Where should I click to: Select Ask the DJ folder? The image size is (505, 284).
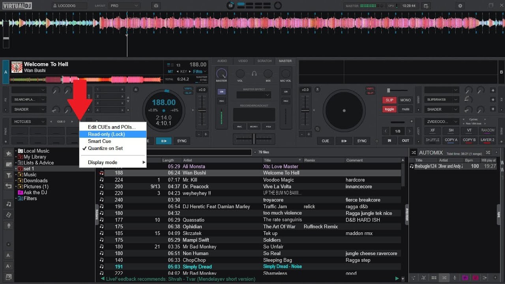[x=35, y=192]
